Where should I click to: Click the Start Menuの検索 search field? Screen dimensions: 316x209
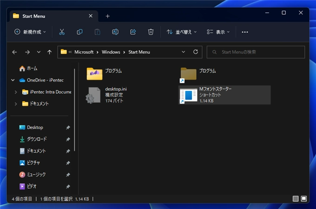256,52
